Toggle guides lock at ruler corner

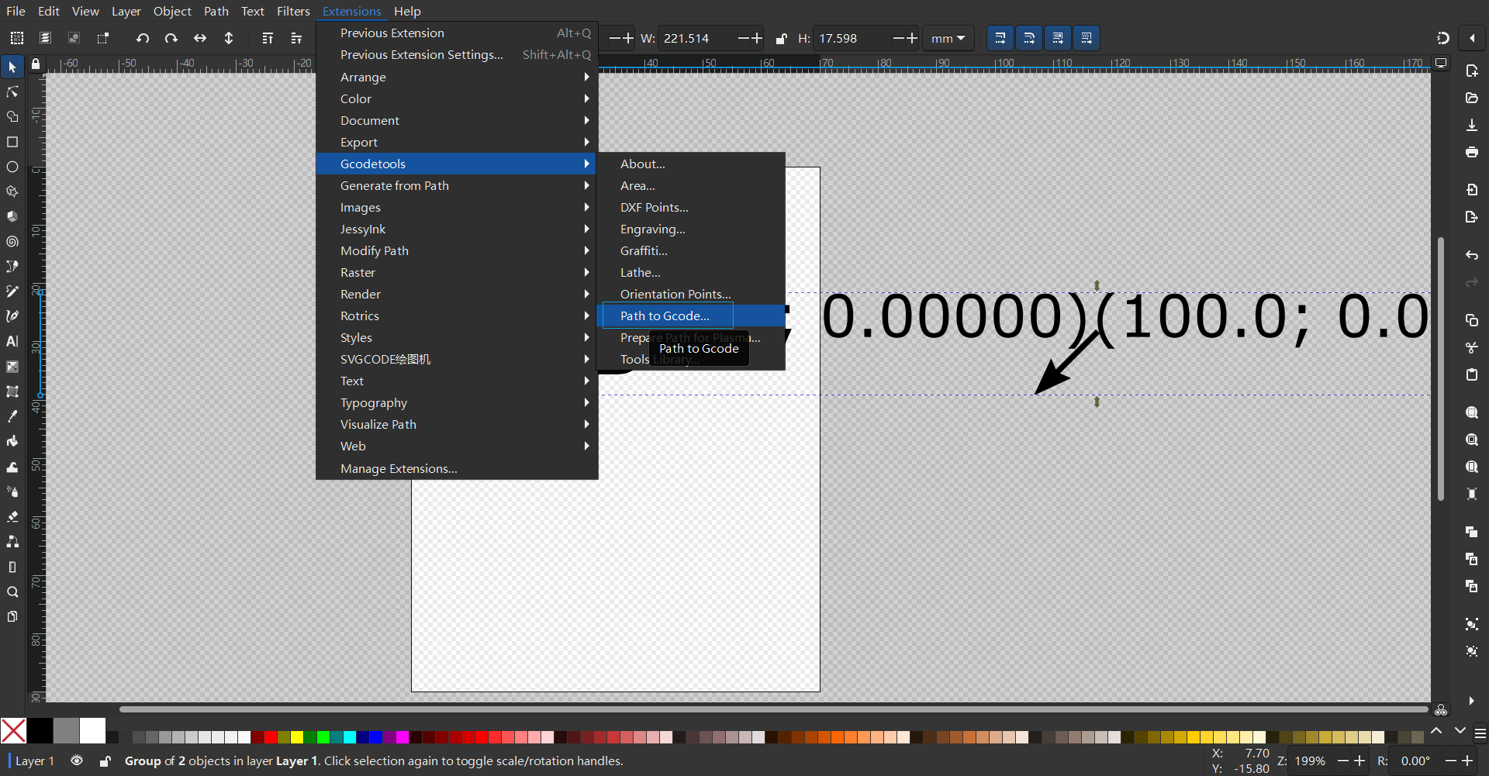[36, 64]
